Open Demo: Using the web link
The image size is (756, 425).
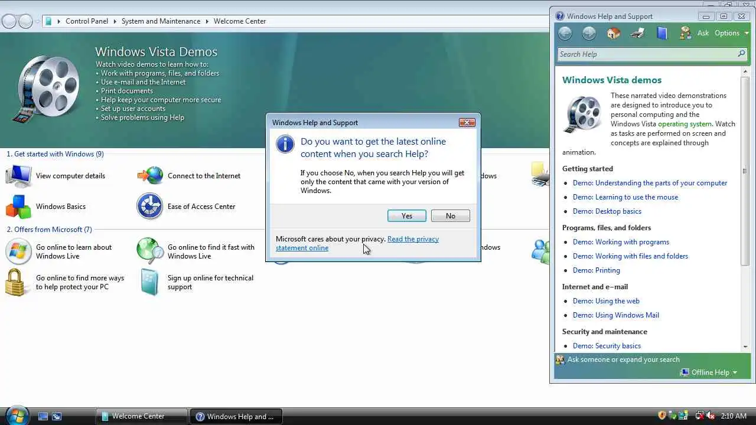606,301
